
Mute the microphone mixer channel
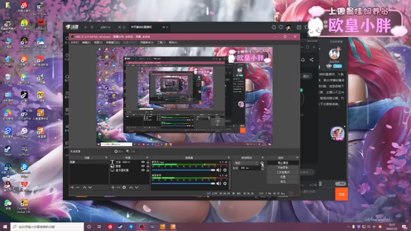point(219,170)
